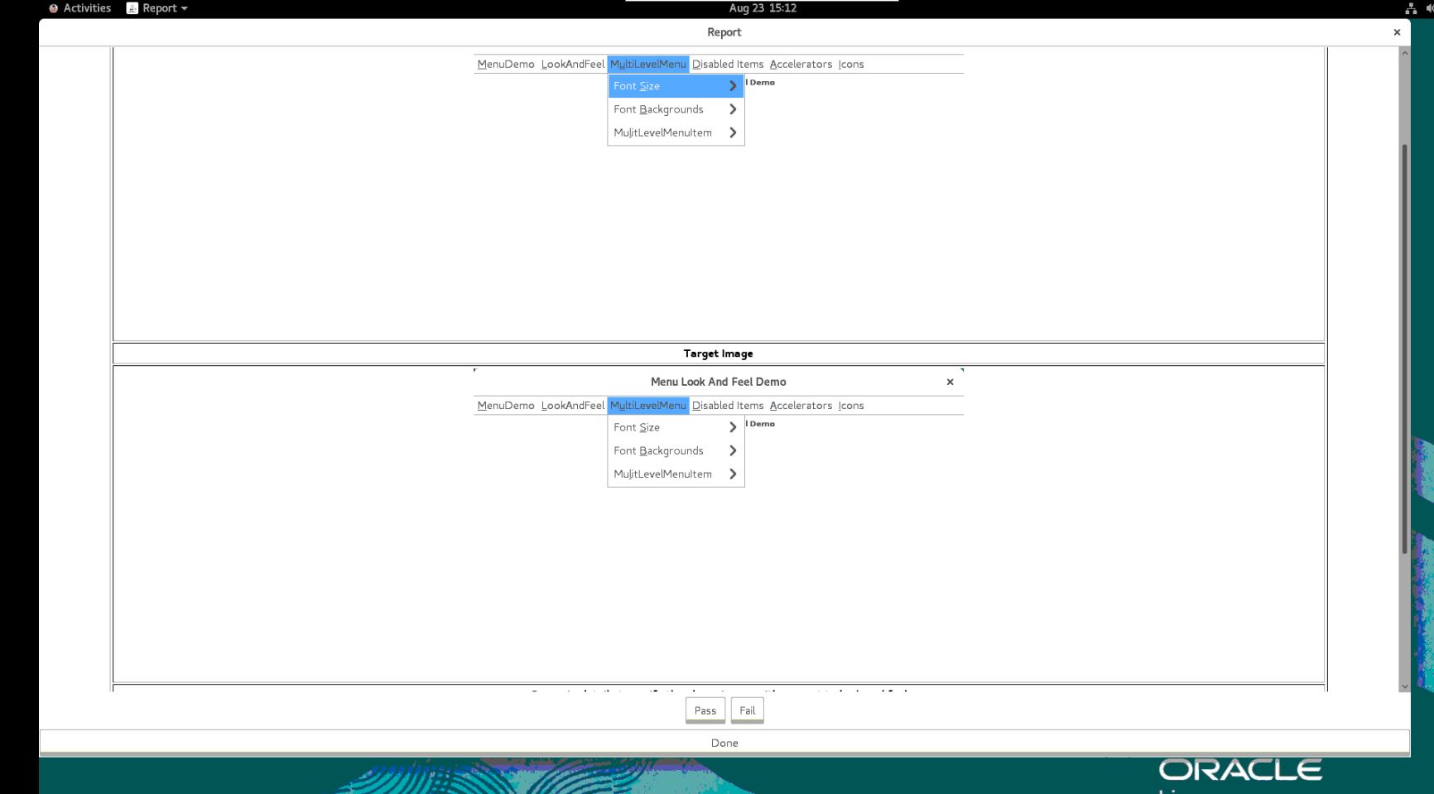Open the clock showing Aug 23 15:12
The image size is (1434, 794).
click(762, 8)
